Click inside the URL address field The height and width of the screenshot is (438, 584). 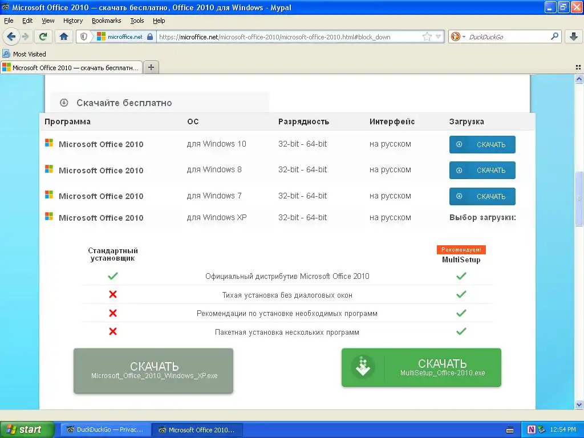(x=289, y=37)
